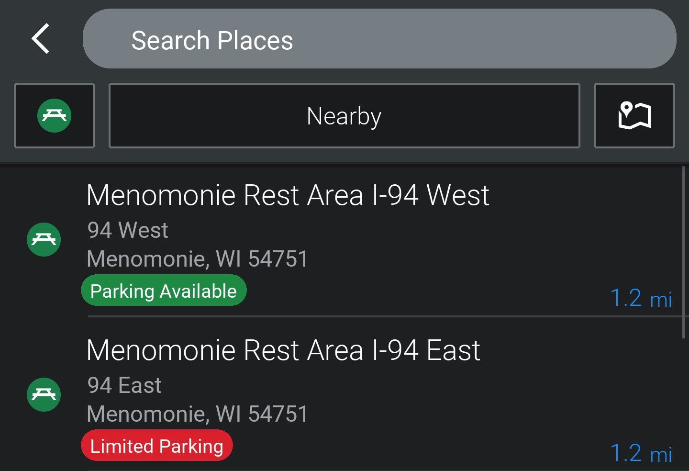Click the divider line between the rest area entries
The height and width of the screenshot is (471, 689).
pos(383,316)
